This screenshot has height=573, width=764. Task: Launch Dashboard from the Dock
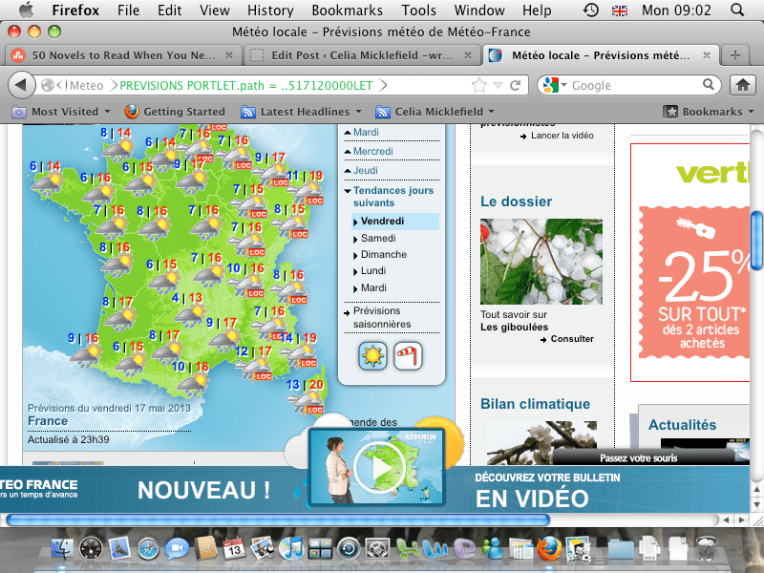coord(91,549)
